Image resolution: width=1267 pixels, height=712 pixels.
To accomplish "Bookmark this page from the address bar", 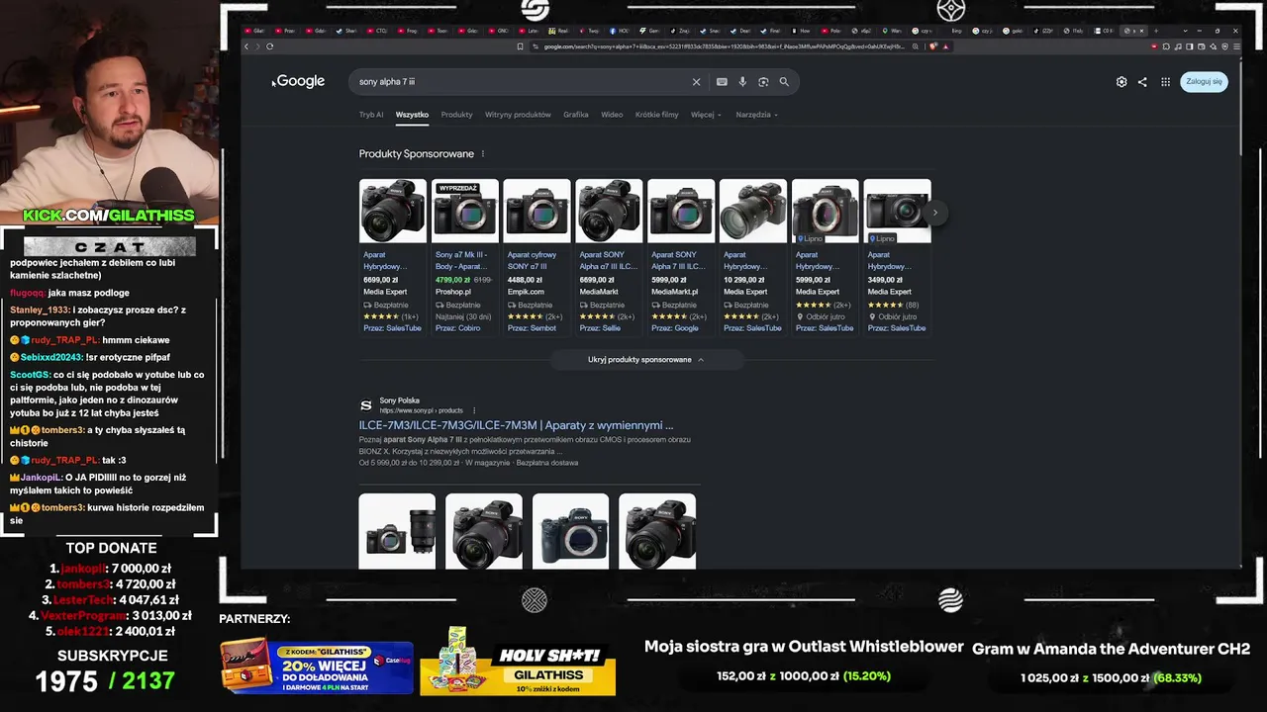I will click(x=520, y=46).
